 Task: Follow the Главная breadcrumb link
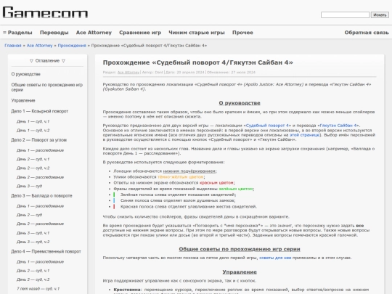click(x=13, y=46)
